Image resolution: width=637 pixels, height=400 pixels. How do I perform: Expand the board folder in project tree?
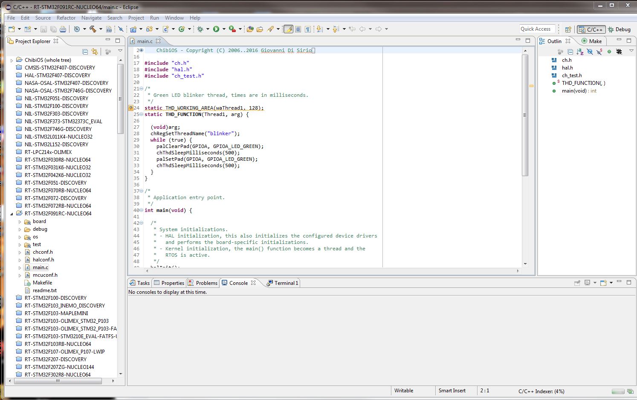pyautogui.click(x=20, y=222)
